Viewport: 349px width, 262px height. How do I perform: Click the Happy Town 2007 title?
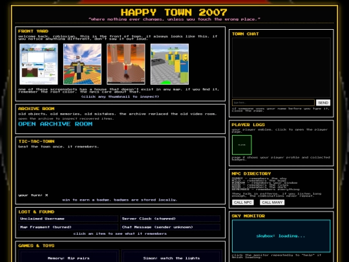pyautogui.click(x=174, y=12)
